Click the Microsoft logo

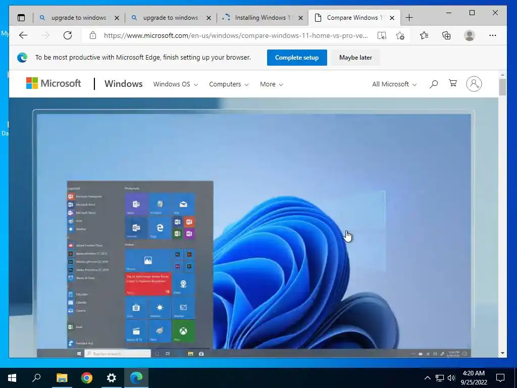point(54,83)
